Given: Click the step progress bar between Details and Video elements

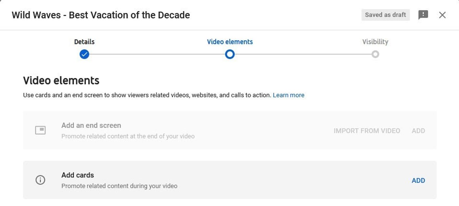Looking at the screenshot, I should (157, 54).
